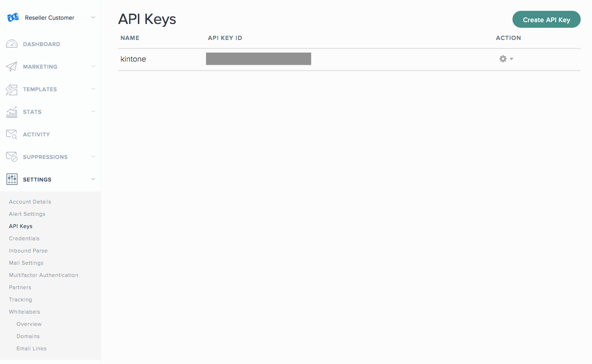Click the Suppressions blocked envelope icon

12,157
